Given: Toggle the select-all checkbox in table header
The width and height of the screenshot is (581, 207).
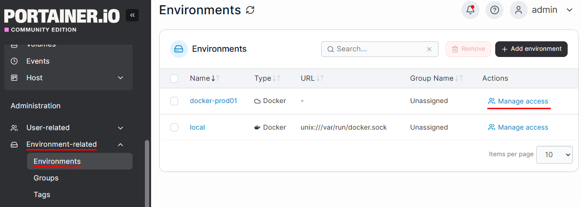Looking at the screenshot, I should pyautogui.click(x=174, y=78).
